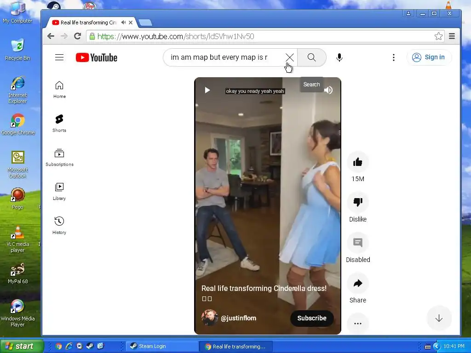Reload the current page
Screen dimensions: 471x353
(x=77, y=36)
